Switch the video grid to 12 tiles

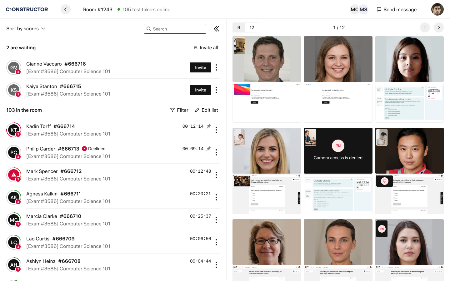[252, 27]
